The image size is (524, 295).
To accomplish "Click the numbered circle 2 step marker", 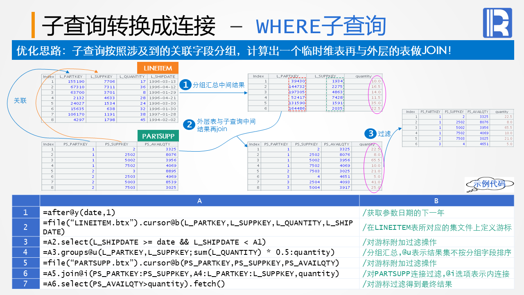I will 189,125.
